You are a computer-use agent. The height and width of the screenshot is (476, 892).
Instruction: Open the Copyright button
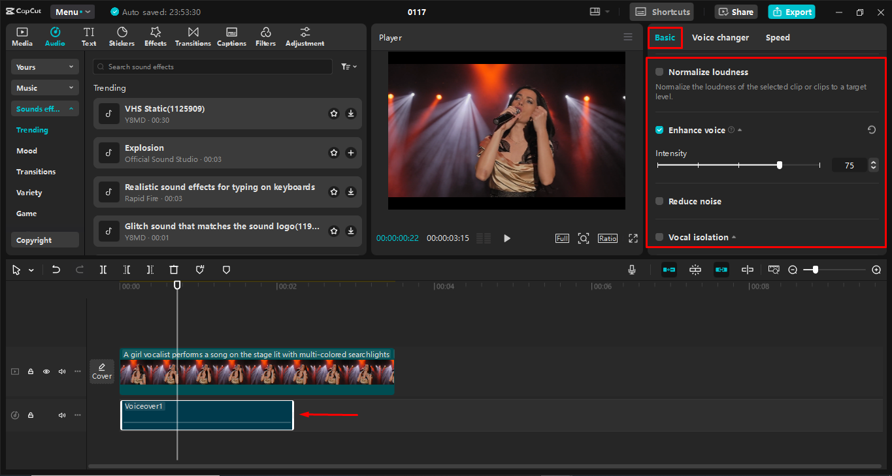[45, 240]
